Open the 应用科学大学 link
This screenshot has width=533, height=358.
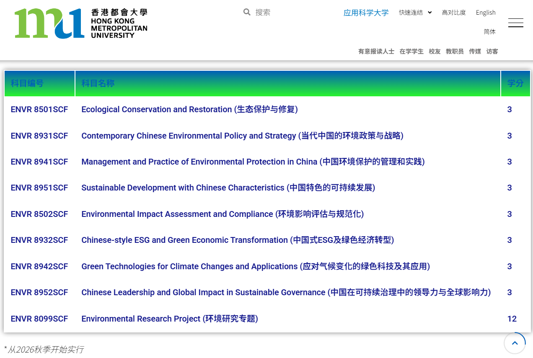(366, 13)
